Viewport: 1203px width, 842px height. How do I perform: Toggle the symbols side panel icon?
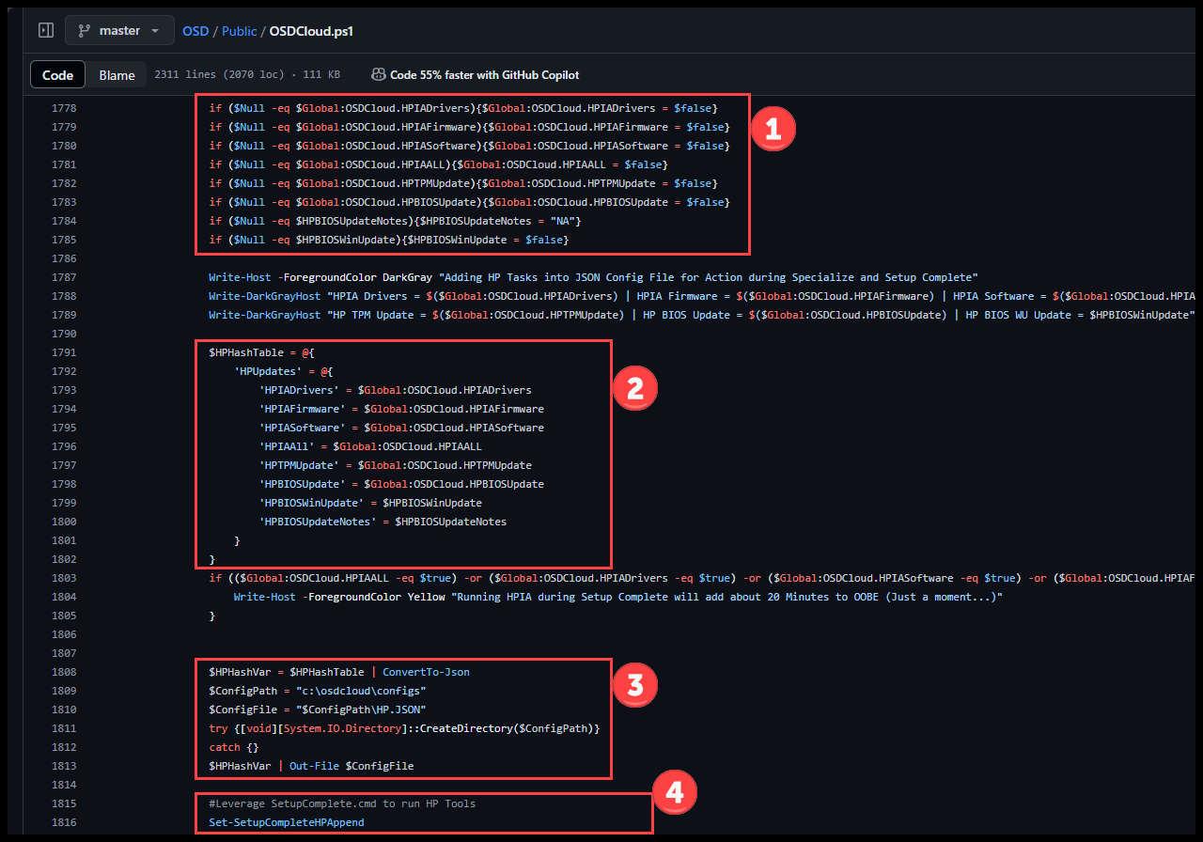(45, 29)
